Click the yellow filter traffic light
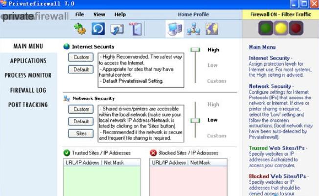The image size is (319, 196). coord(281,28)
